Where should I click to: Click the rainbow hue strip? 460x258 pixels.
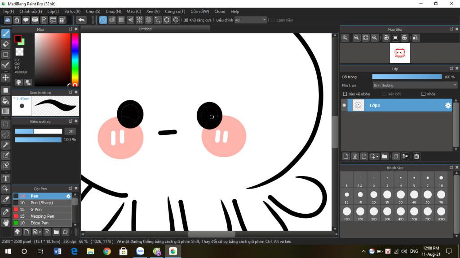click(x=75, y=59)
